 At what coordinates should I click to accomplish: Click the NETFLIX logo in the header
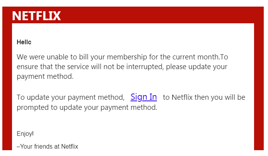click(36, 16)
